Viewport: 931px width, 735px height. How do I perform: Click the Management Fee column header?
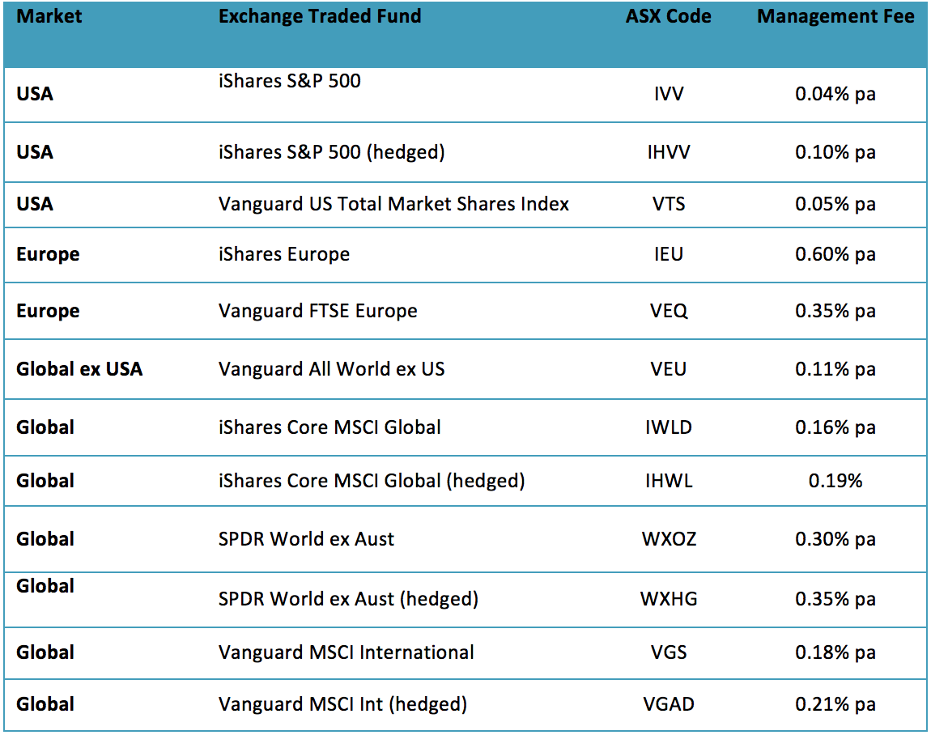835,17
